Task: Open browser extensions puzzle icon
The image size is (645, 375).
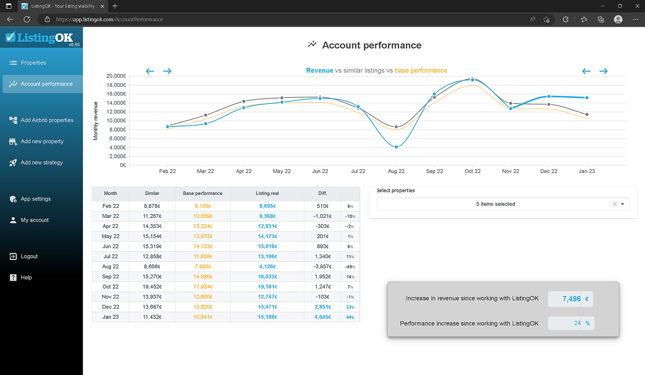Action: [x=565, y=20]
